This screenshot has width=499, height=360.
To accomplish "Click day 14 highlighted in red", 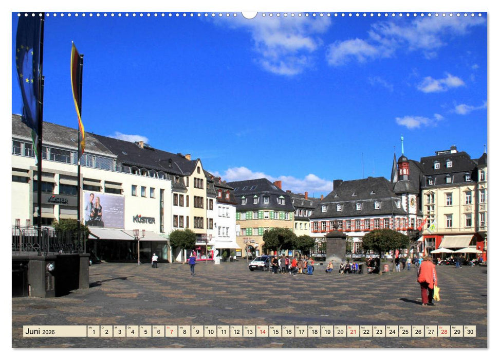I will coord(262,331).
